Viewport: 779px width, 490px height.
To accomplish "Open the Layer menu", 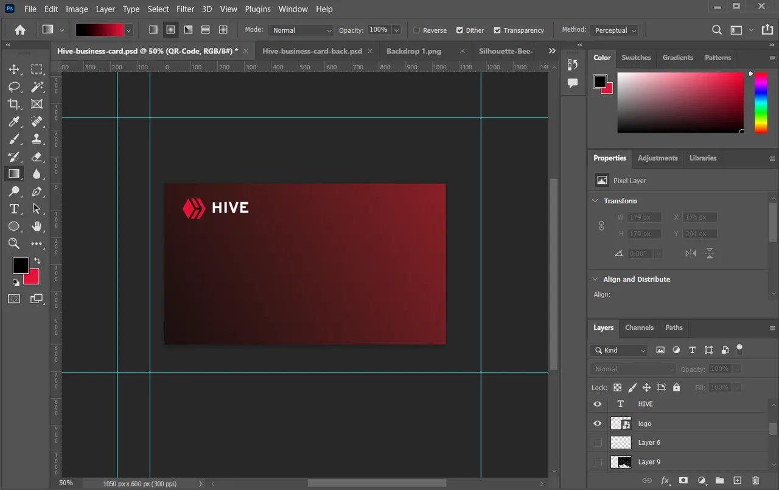I will pyautogui.click(x=105, y=9).
